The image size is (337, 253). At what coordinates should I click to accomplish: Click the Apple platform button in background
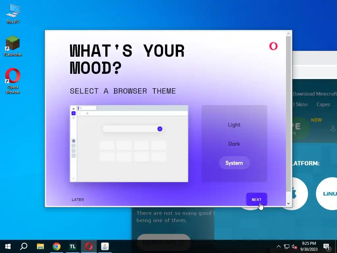(300, 194)
